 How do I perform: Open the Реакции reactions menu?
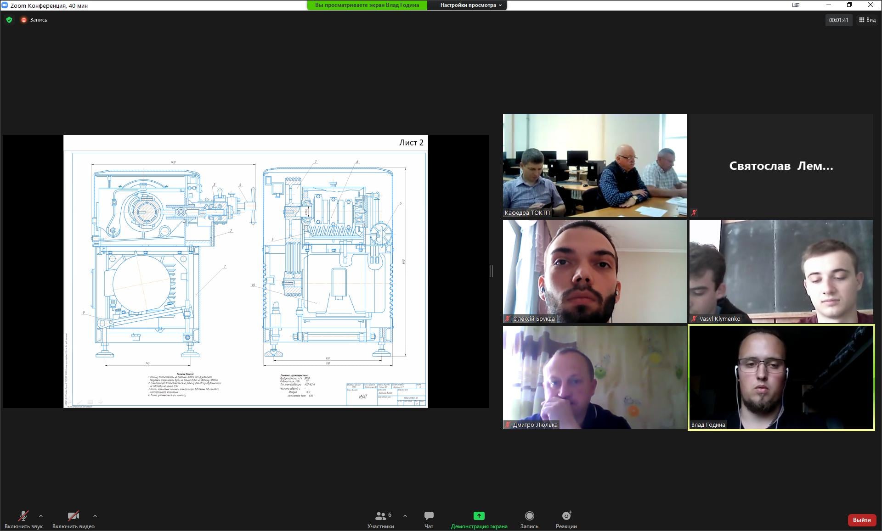[x=566, y=520]
